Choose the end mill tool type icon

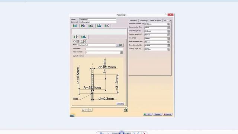point(78,41)
